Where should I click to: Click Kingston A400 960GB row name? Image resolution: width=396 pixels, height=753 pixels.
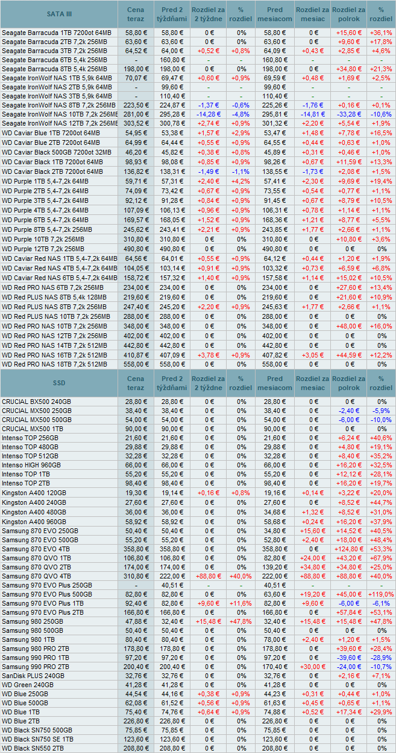coord(34,521)
